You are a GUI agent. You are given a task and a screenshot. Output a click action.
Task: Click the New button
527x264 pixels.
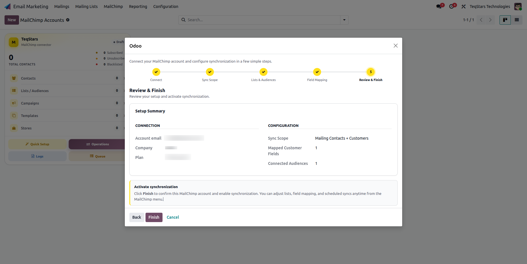pyautogui.click(x=12, y=20)
